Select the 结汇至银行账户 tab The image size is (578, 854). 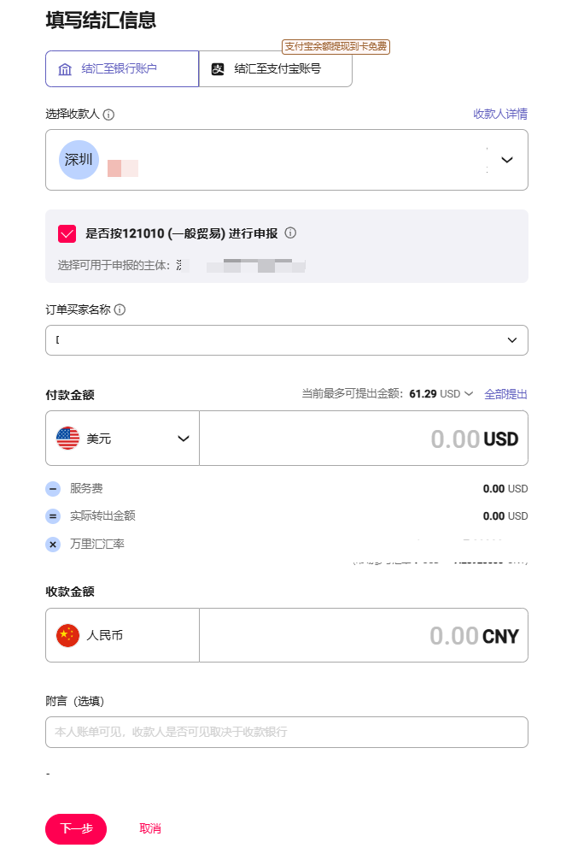[x=122, y=68]
